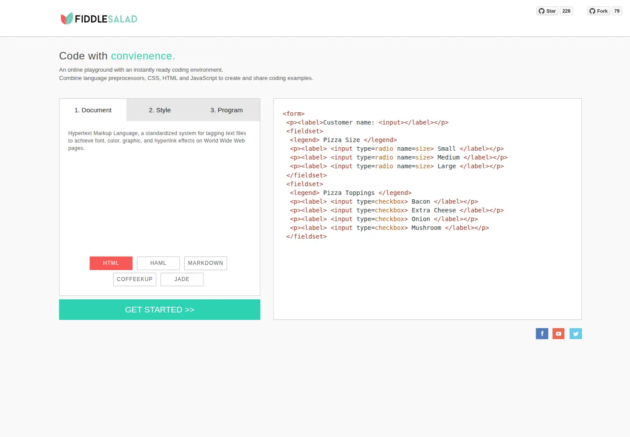Click the 'Customer name:' code line

pos(367,122)
